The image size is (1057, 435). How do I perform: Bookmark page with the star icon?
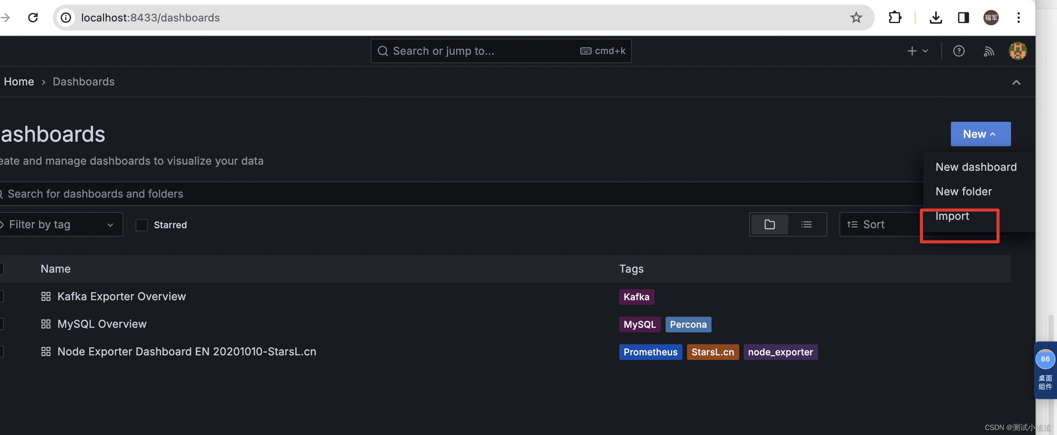coord(856,17)
